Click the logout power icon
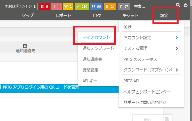The height and width of the screenshot is (121, 192). coord(186,5)
